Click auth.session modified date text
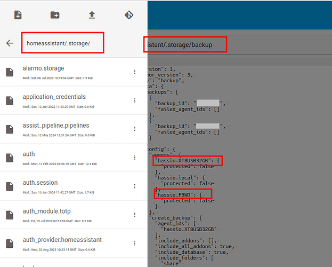Screen dimensions: 332x267 pyautogui.click(x=49, y=192)
